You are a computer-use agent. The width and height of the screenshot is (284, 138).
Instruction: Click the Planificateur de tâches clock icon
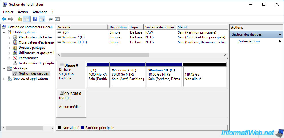[x=15, y=37]
